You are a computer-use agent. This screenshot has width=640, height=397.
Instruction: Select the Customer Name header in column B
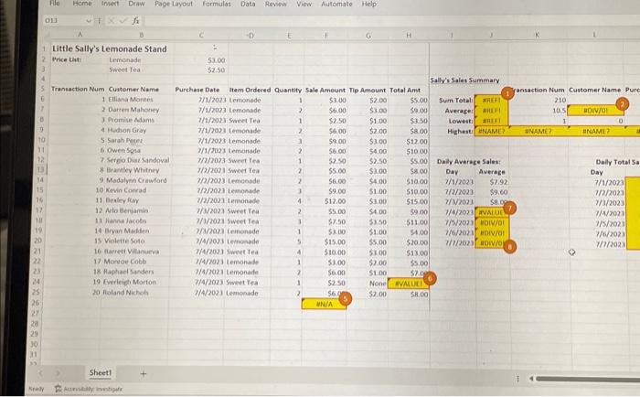click(x=133, y=89)
